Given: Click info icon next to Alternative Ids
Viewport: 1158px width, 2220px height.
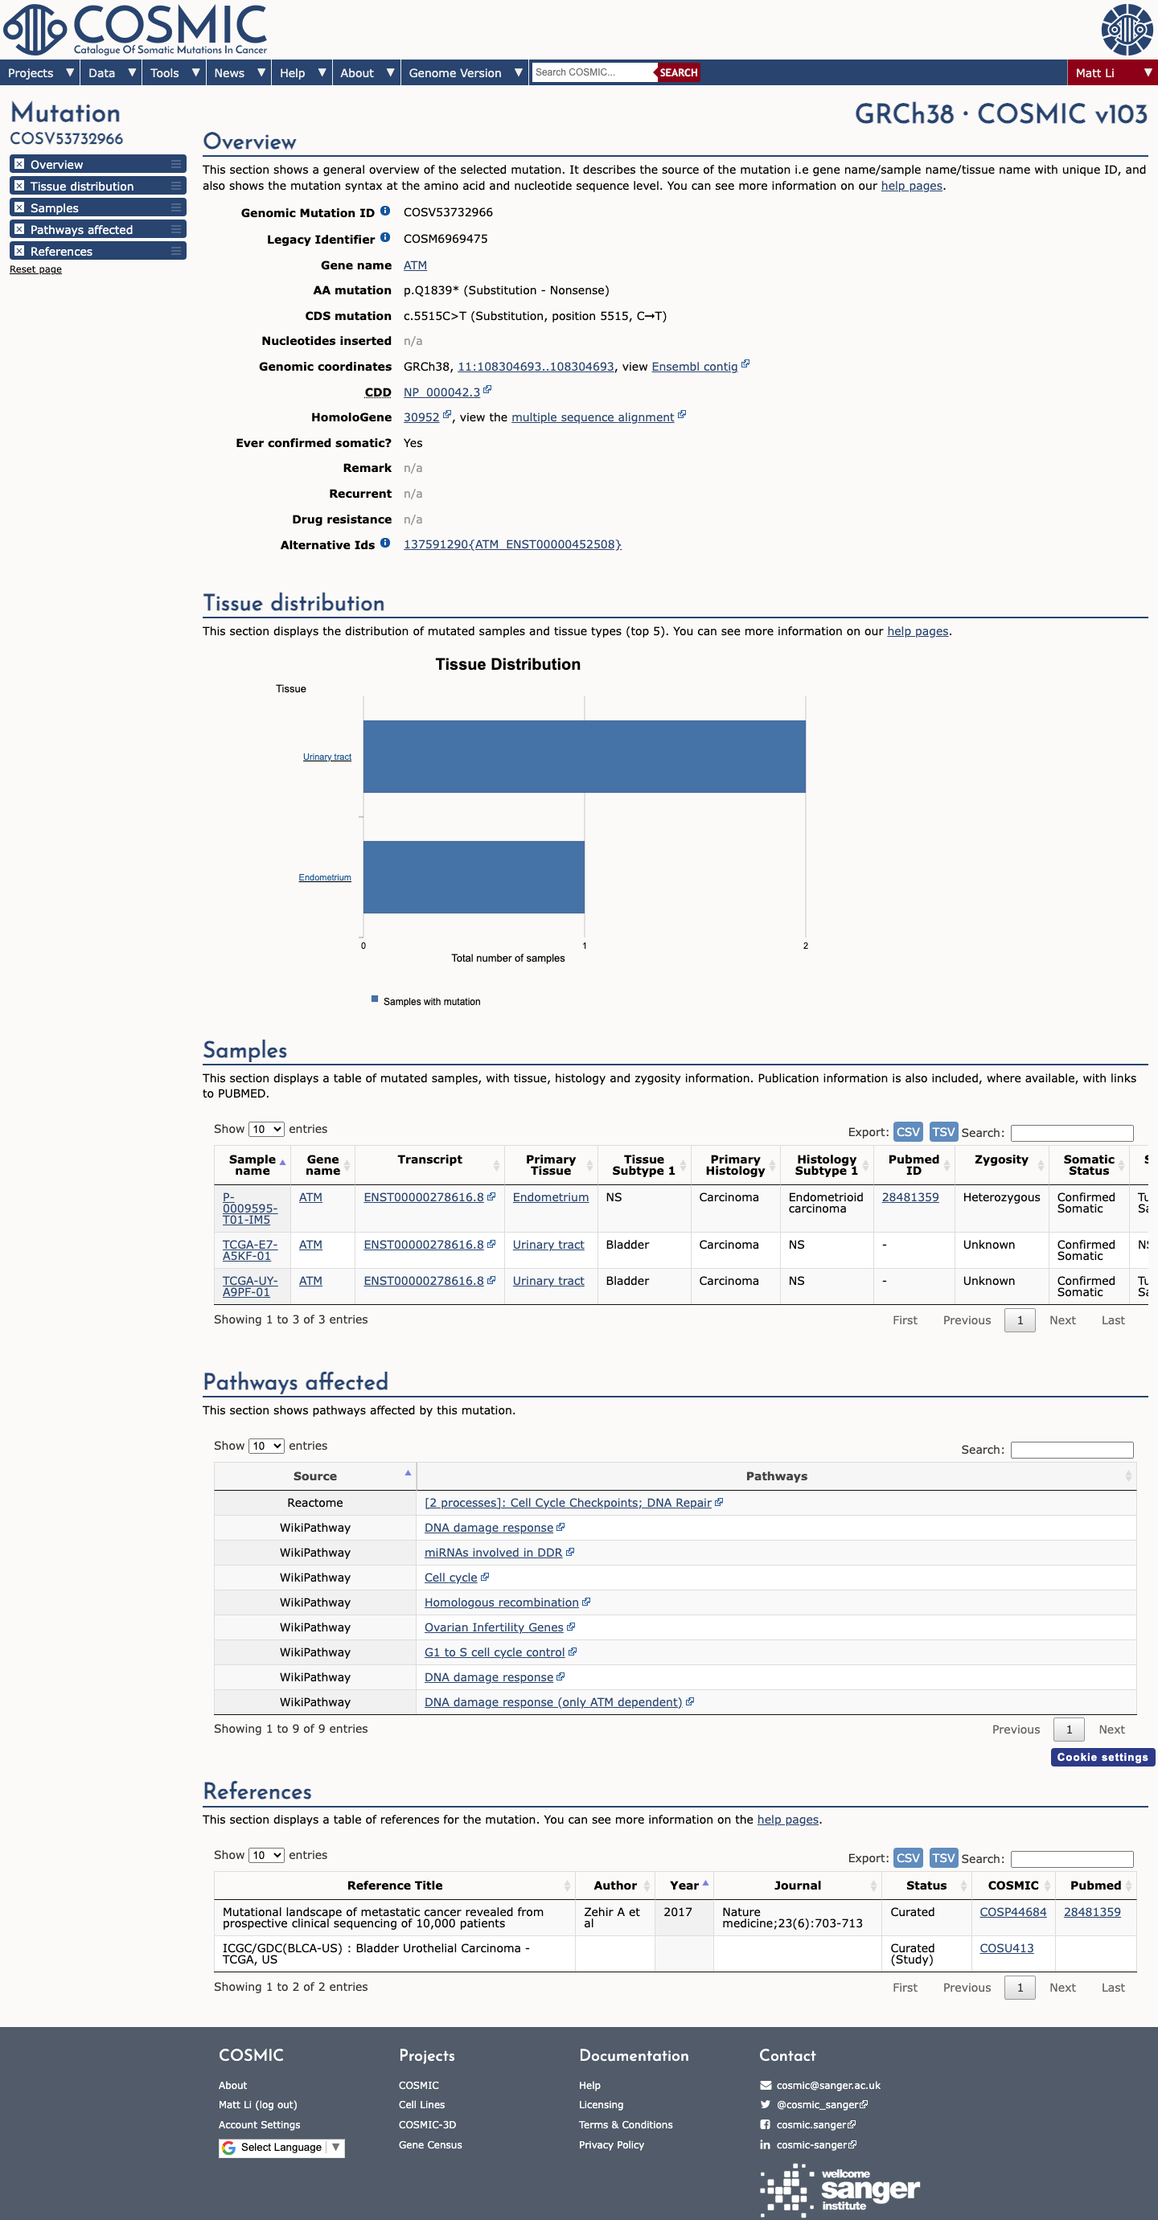Looking at the screenshot, I should coord(385,543).
